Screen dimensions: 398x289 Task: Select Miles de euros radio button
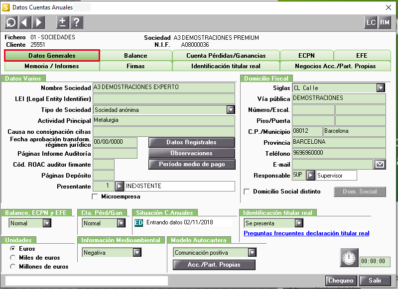[x=12, y=258]
